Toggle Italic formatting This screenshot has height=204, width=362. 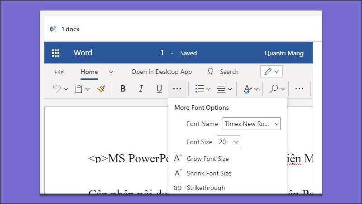[141, 88]
